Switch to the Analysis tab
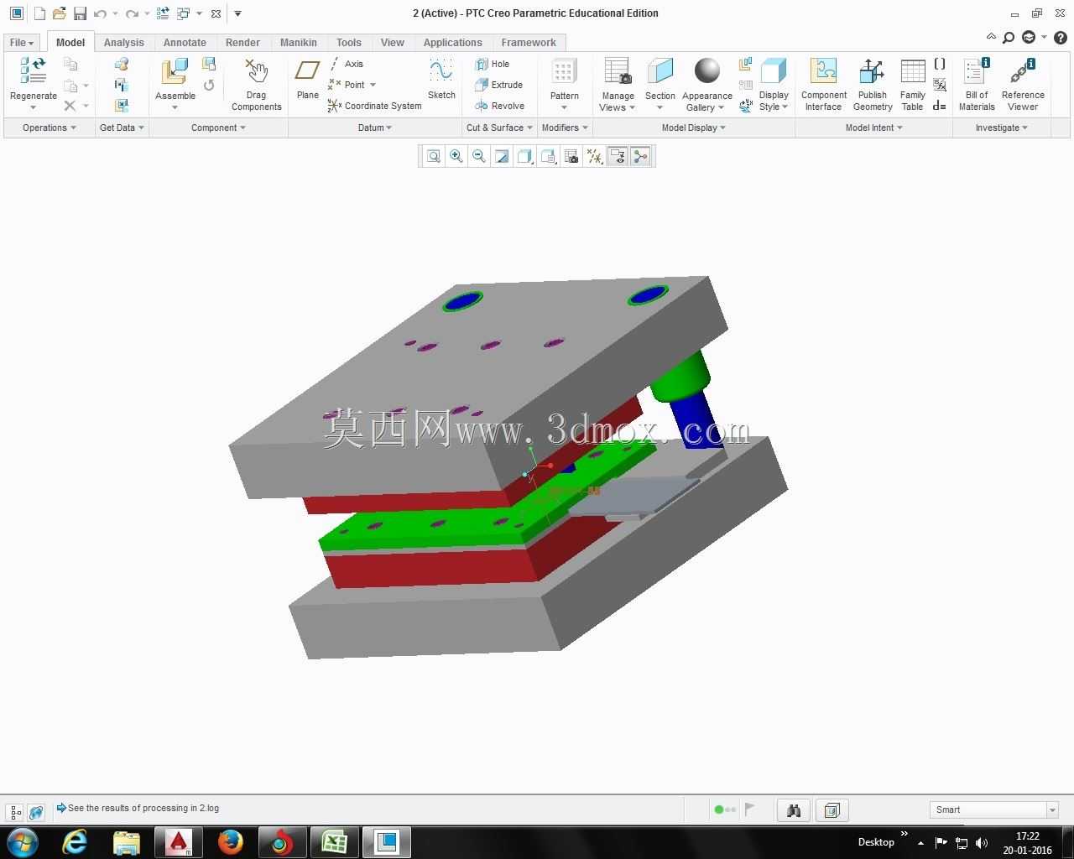The height and width of the screenshot is (859, 1074). (124, 43)
